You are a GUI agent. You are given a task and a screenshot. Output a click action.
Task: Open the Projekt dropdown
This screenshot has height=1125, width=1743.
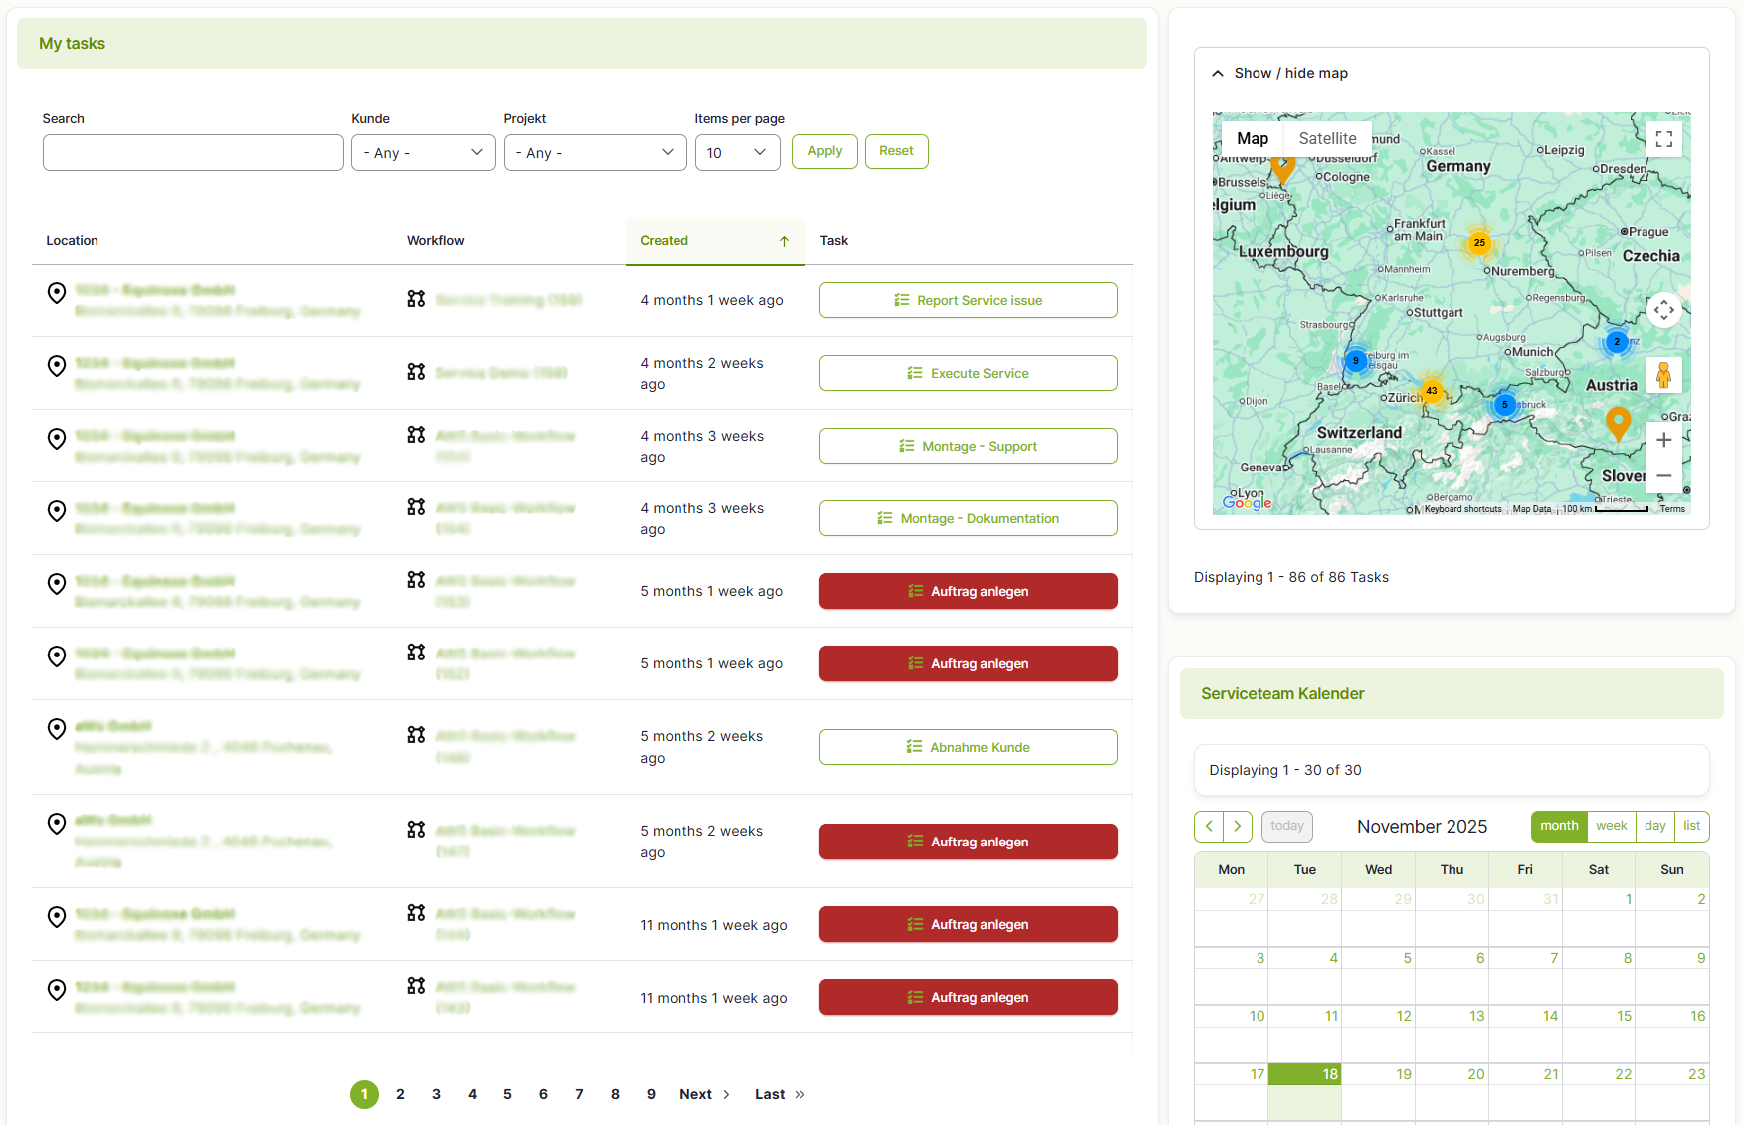coord(595,153)
